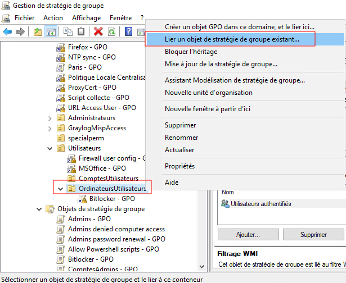
Task: Choose 'Nouvelle unité d'organisation' menu entry
Action: coord(208,92)
